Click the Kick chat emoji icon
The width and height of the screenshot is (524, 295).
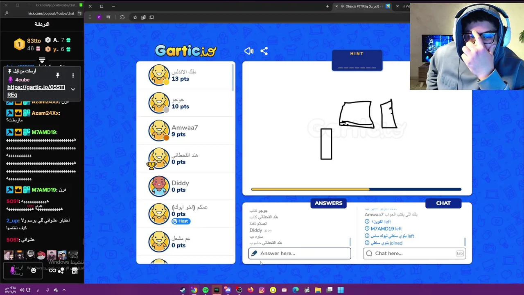34,270
